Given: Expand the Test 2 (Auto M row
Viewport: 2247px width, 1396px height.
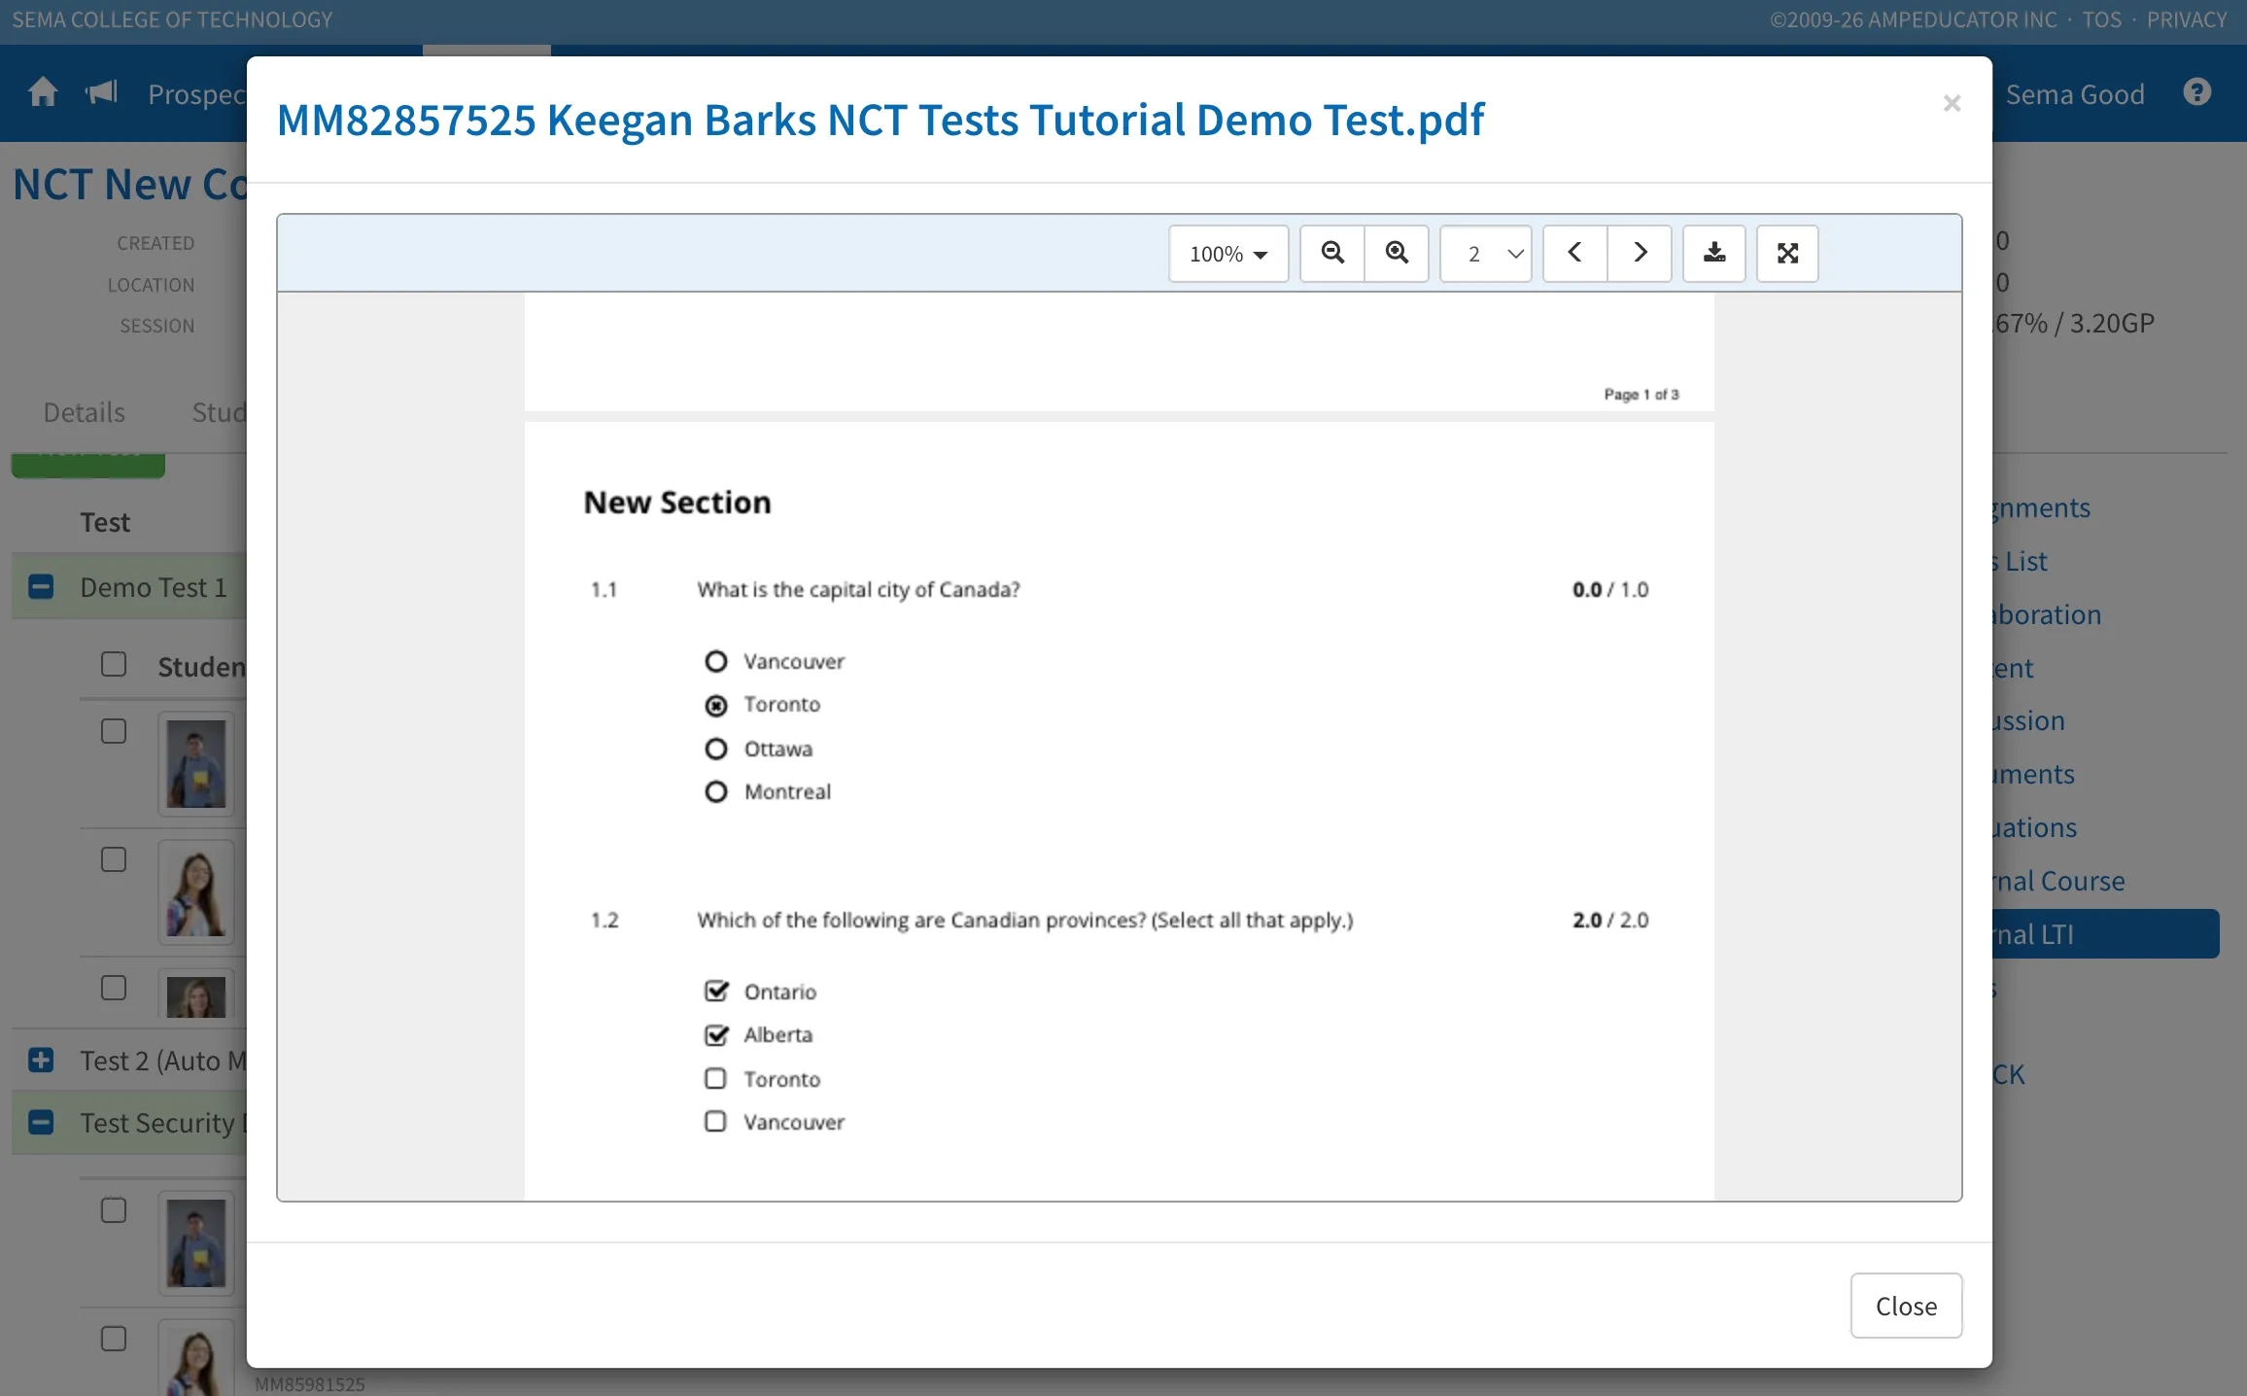Looking at the screenshot, I should (41, 1060).
